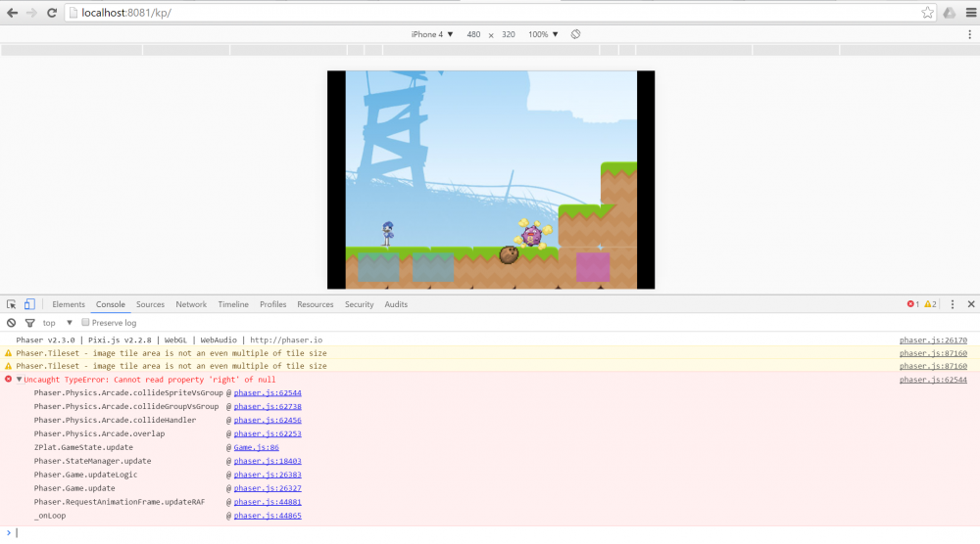This screenshot has width=980, height=544.
Task: Open DevTools customize menu (three dots)
Action: [953, 304]
